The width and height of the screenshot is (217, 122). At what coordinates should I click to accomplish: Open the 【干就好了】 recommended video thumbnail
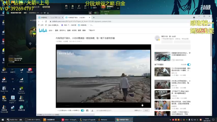pos(162,95)
